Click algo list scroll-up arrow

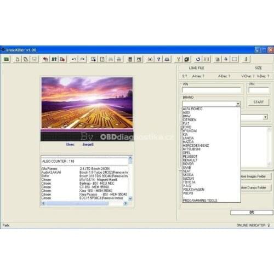pyautogui.click(x=130, y=157)
